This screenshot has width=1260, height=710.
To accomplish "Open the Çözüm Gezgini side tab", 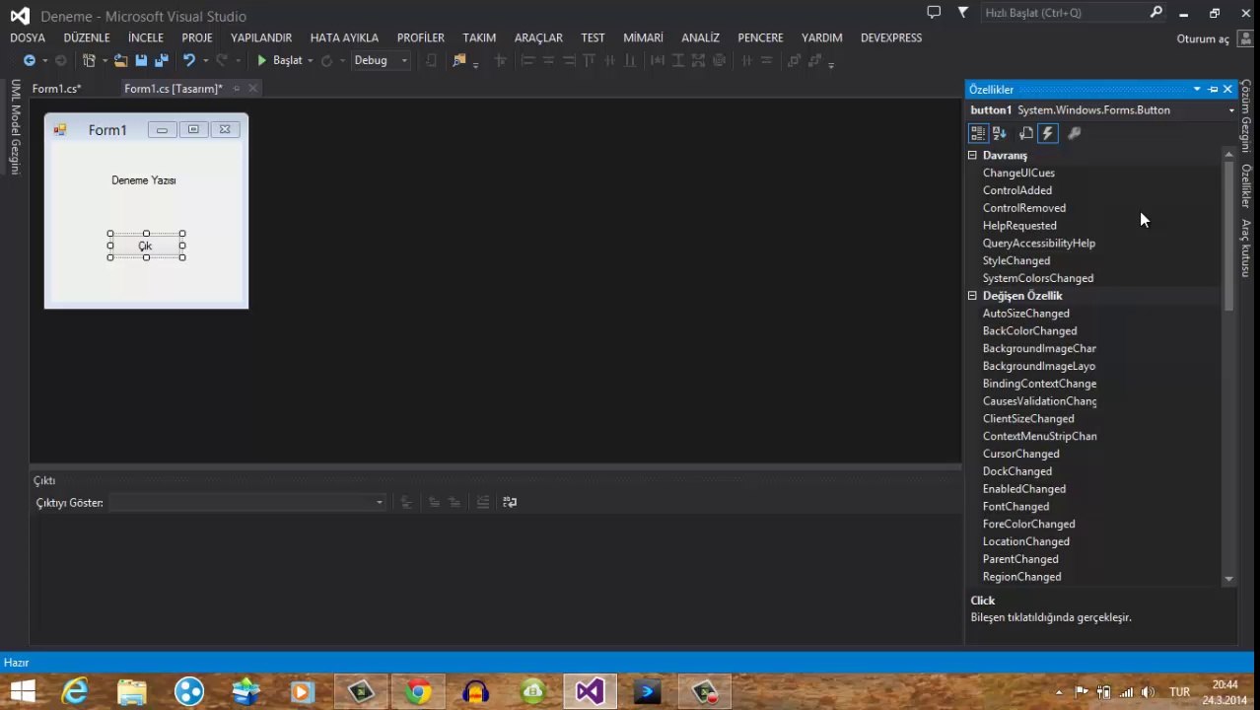I will click(1246, 116).
